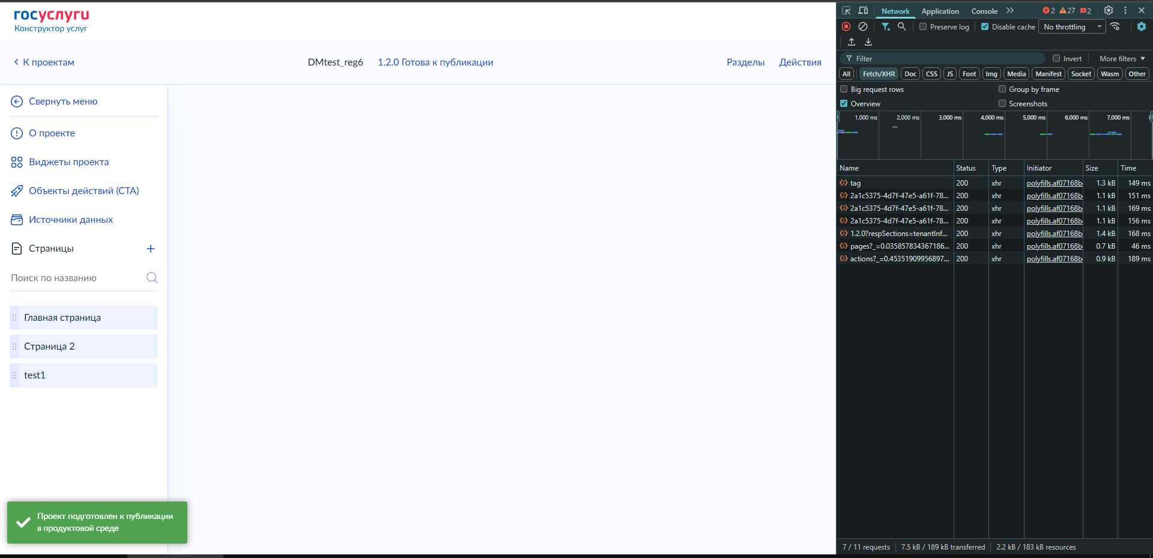Enable Big request rows
The width and height of the screenshot is (1153, 558).
coord(844,89)
